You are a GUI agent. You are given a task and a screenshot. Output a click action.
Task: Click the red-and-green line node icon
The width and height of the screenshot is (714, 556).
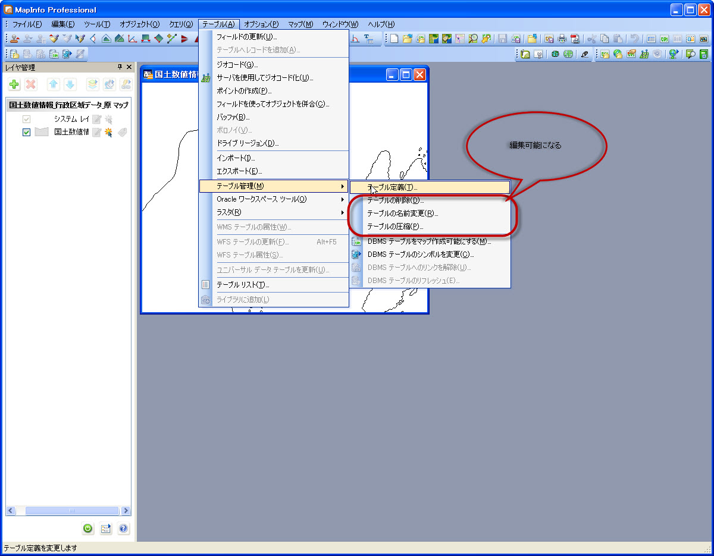coord(172,39)
